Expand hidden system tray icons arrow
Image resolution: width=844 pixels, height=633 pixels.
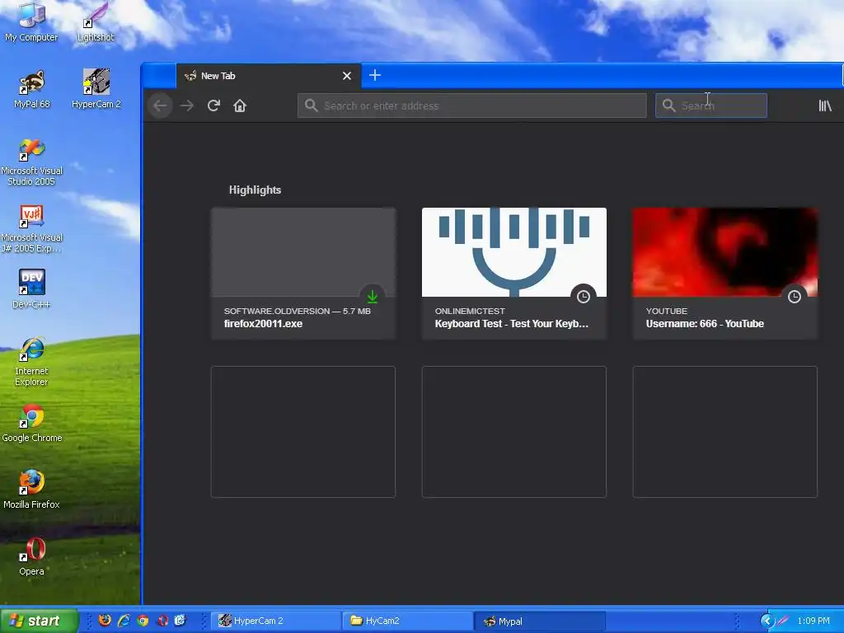coord(767,621)
